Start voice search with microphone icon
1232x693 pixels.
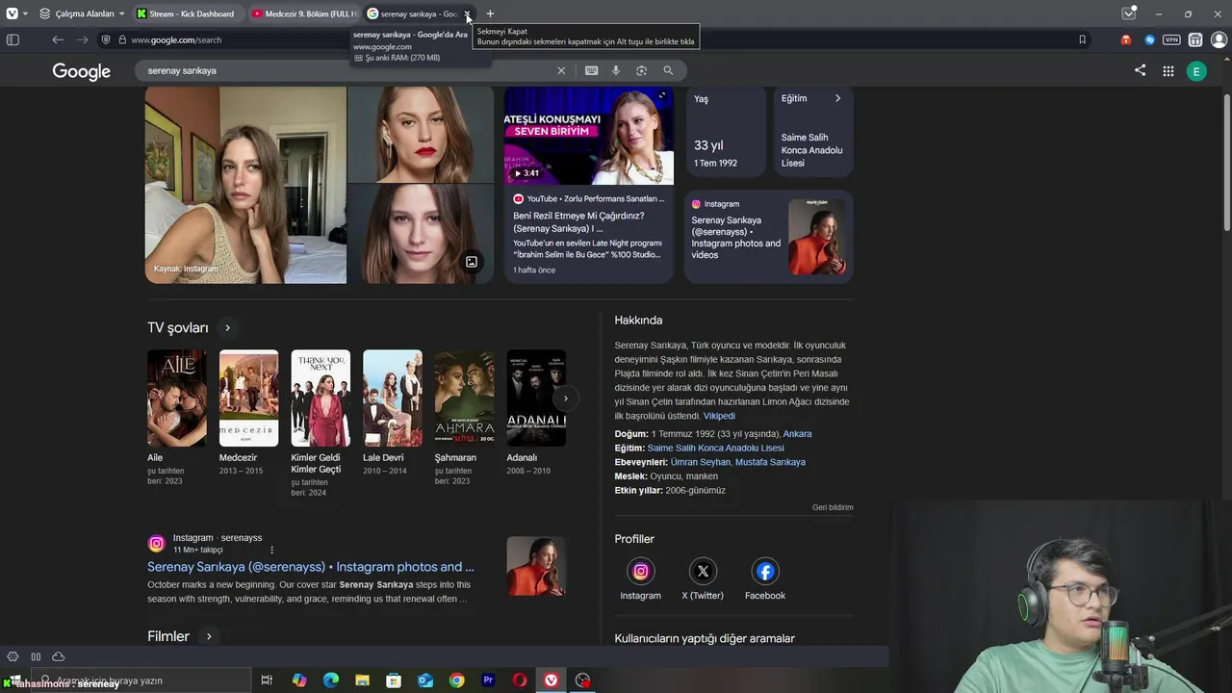point(616,70)
